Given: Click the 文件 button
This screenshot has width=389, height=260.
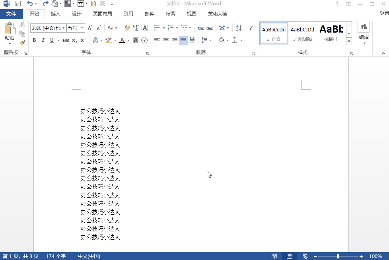Looking at the screenshot, I should pyautogui.click(x=11, y=14).
